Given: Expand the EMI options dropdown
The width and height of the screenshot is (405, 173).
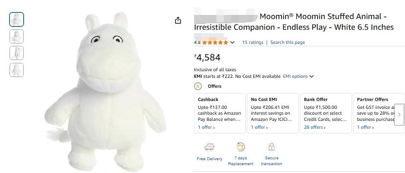Looking at the screenshot, I should [298, 76].
